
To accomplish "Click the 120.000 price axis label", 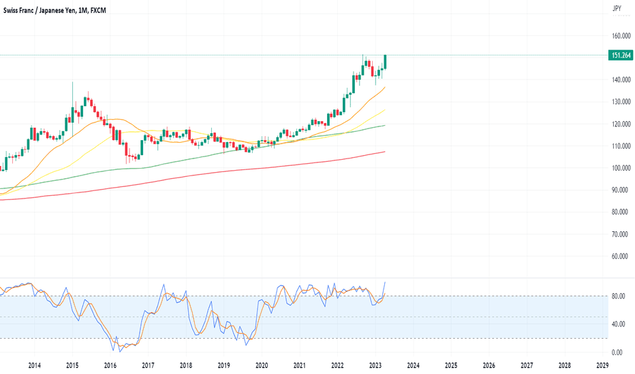I will [621, 124].
